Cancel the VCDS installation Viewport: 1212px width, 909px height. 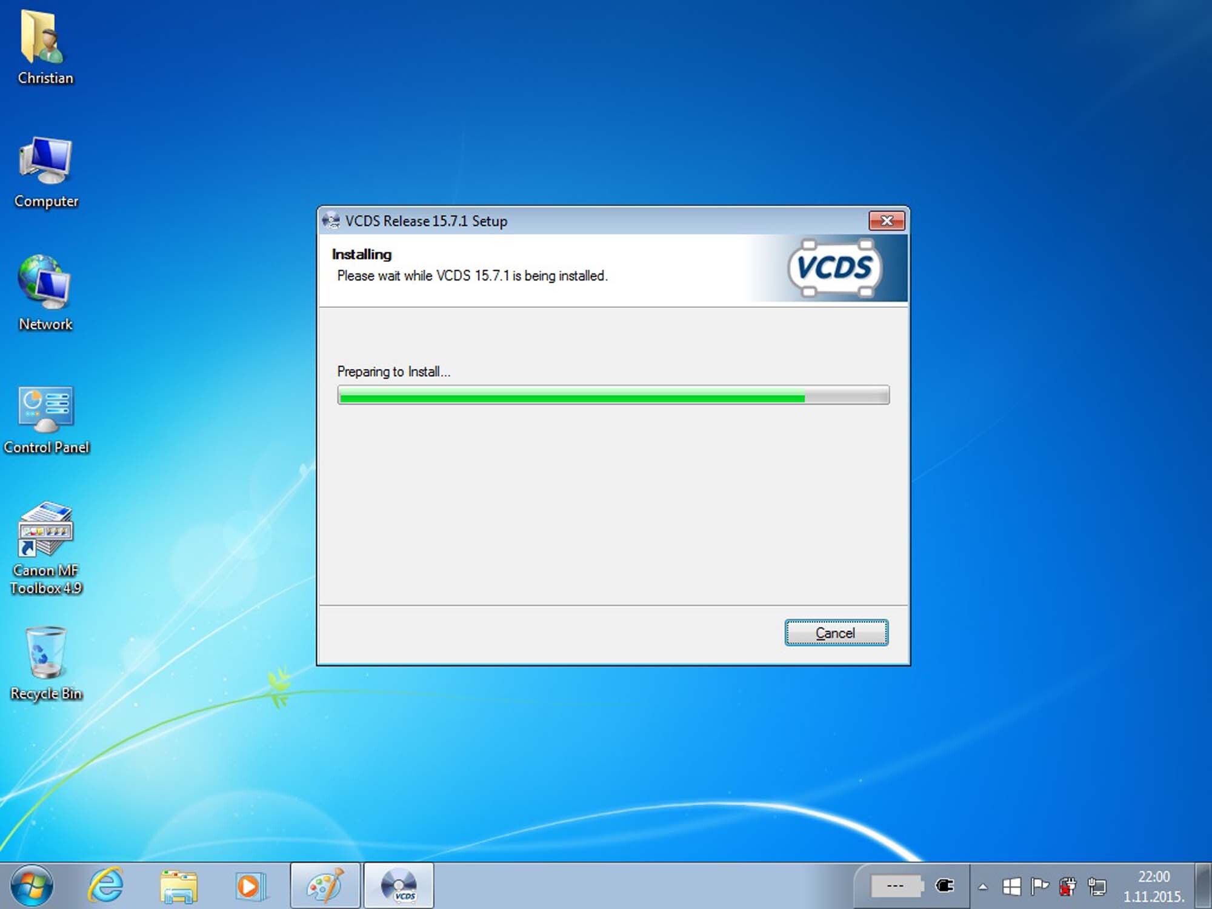pyautogui.click(x=836, y=633)
